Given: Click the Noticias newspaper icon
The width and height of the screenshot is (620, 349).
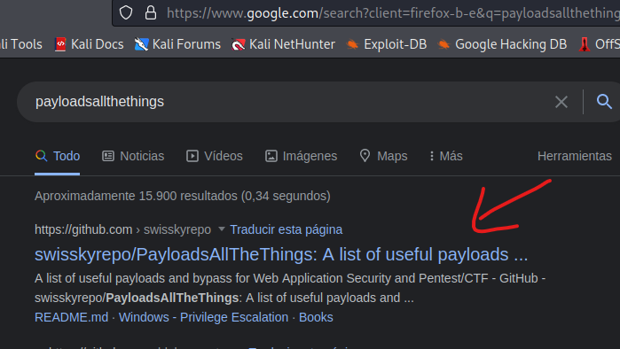Looking at the screenshot, I should point(108,156).
